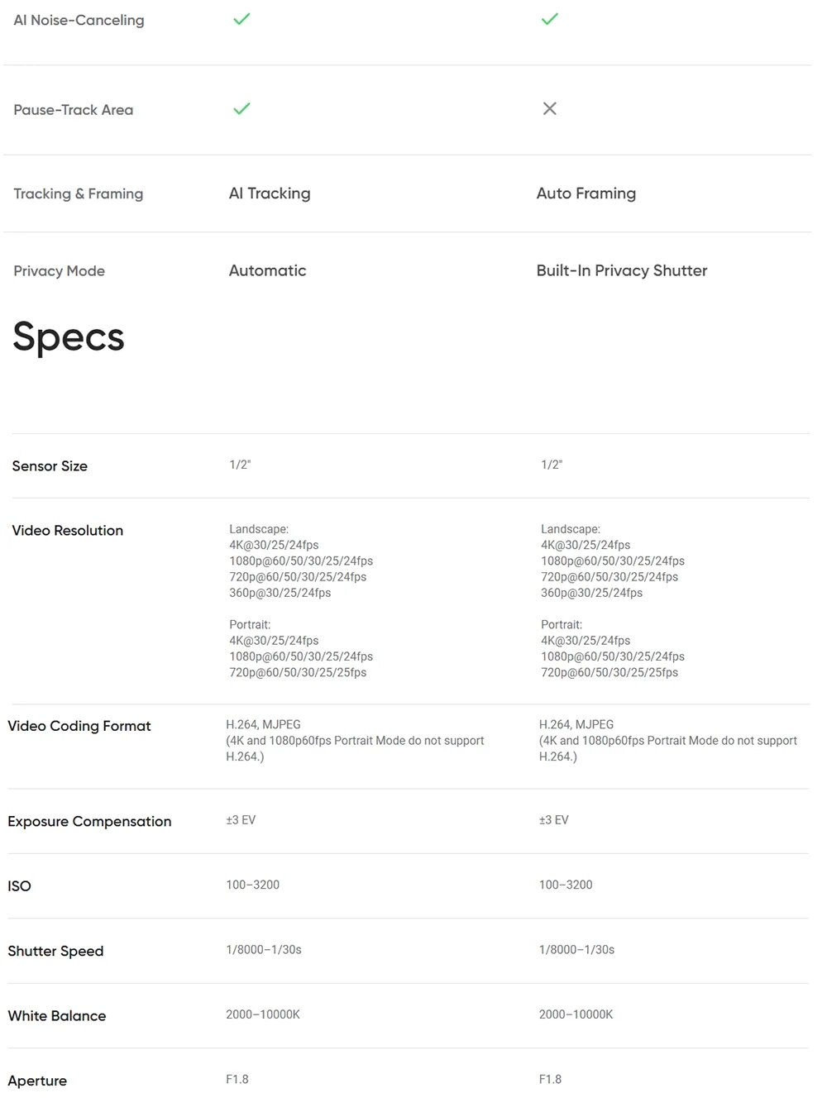827x1112 pixels.
Task: Click the Exposure Compensation label
Action: pyautogui.click(x=89, y=822)
